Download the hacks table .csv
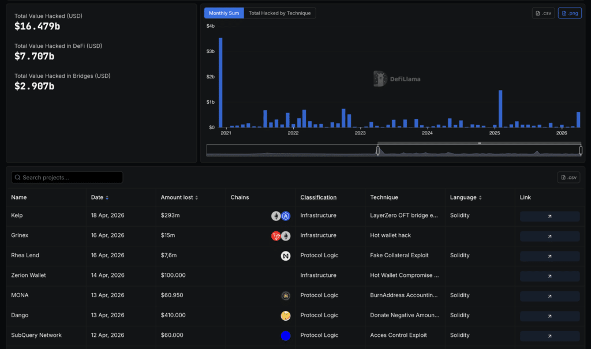The image size is (591, 349). (x=568, y=178)
